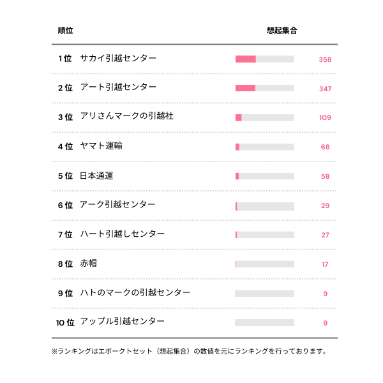Select the 赤帽 company name

point(88,264)
